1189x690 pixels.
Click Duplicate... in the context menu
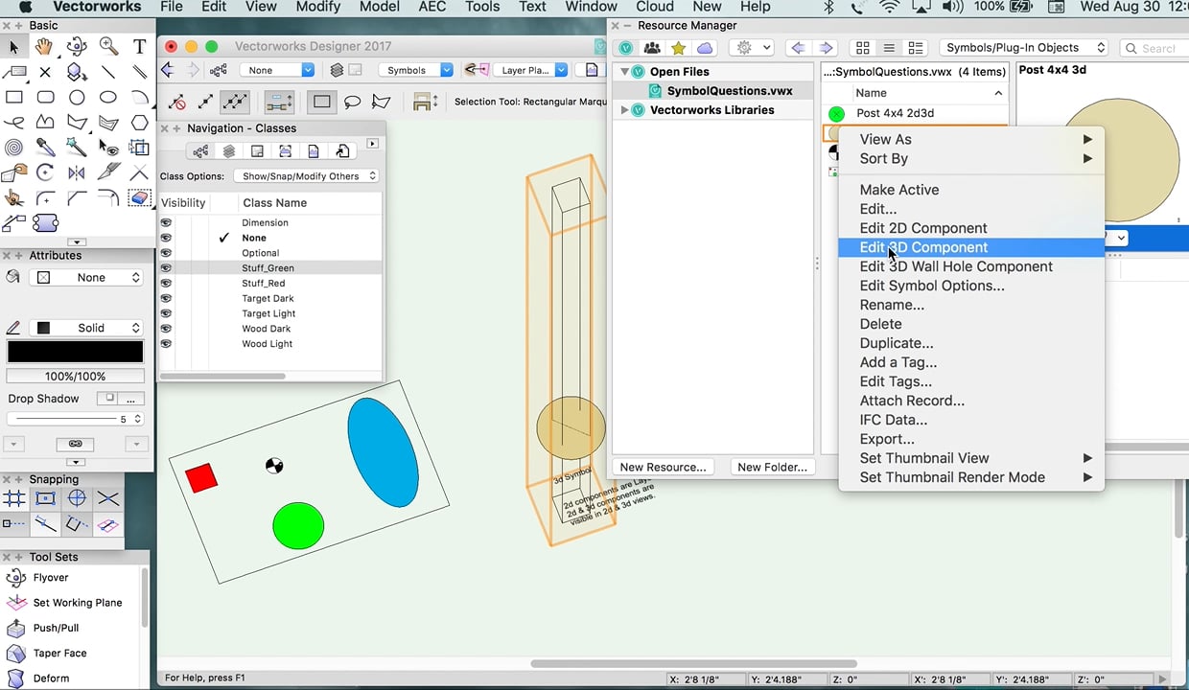pos(896,343)
